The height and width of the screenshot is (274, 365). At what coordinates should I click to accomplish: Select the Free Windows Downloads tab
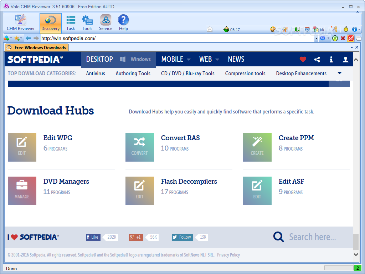coord(37,47)
